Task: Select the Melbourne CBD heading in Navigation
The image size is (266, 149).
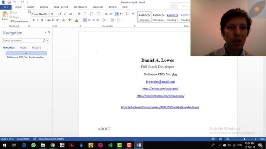Action: (x=26, y=57)
